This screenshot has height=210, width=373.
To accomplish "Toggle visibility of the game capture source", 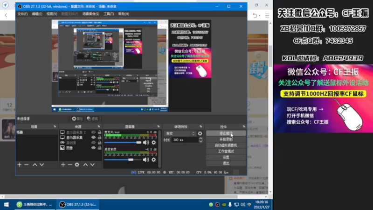I will coord(93,143).
